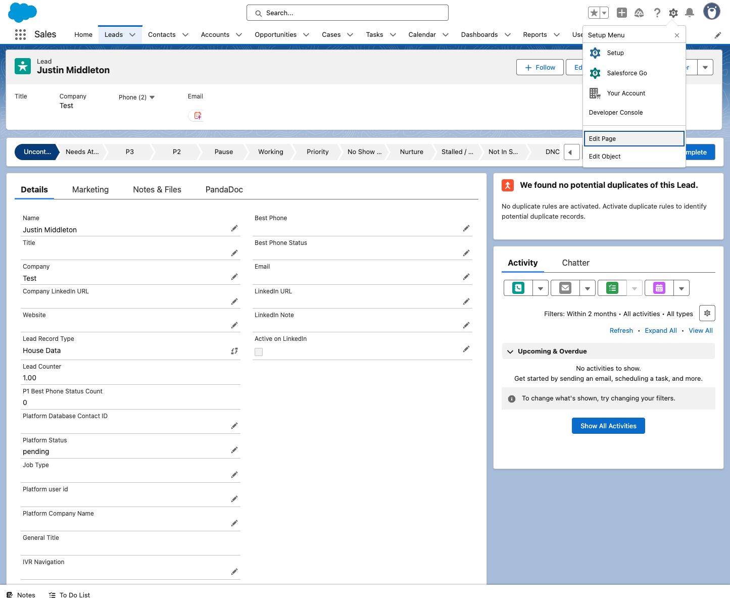This screenshot has width=730, height=605.
Task: Change the Lead Record Type icon
Action: click(234, 350)
